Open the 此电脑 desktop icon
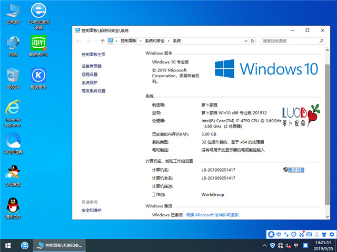The height and width of the screenshot is (252, 337). (x=13, y=14)
